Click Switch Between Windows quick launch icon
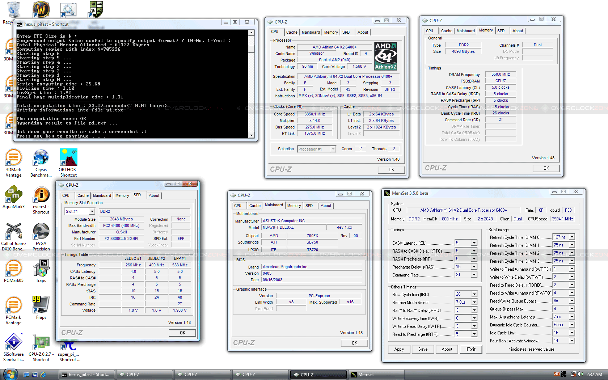The image size is (608, 380). tap(35, 375)
